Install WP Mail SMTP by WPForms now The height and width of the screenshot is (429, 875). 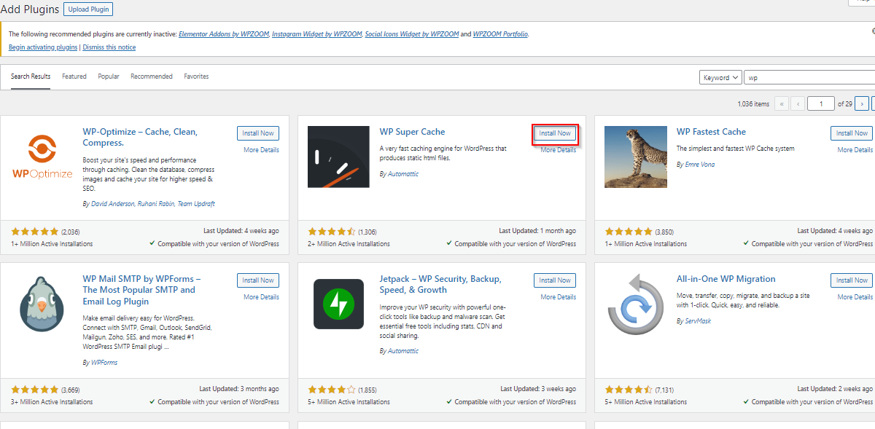(x=258, y=280)
